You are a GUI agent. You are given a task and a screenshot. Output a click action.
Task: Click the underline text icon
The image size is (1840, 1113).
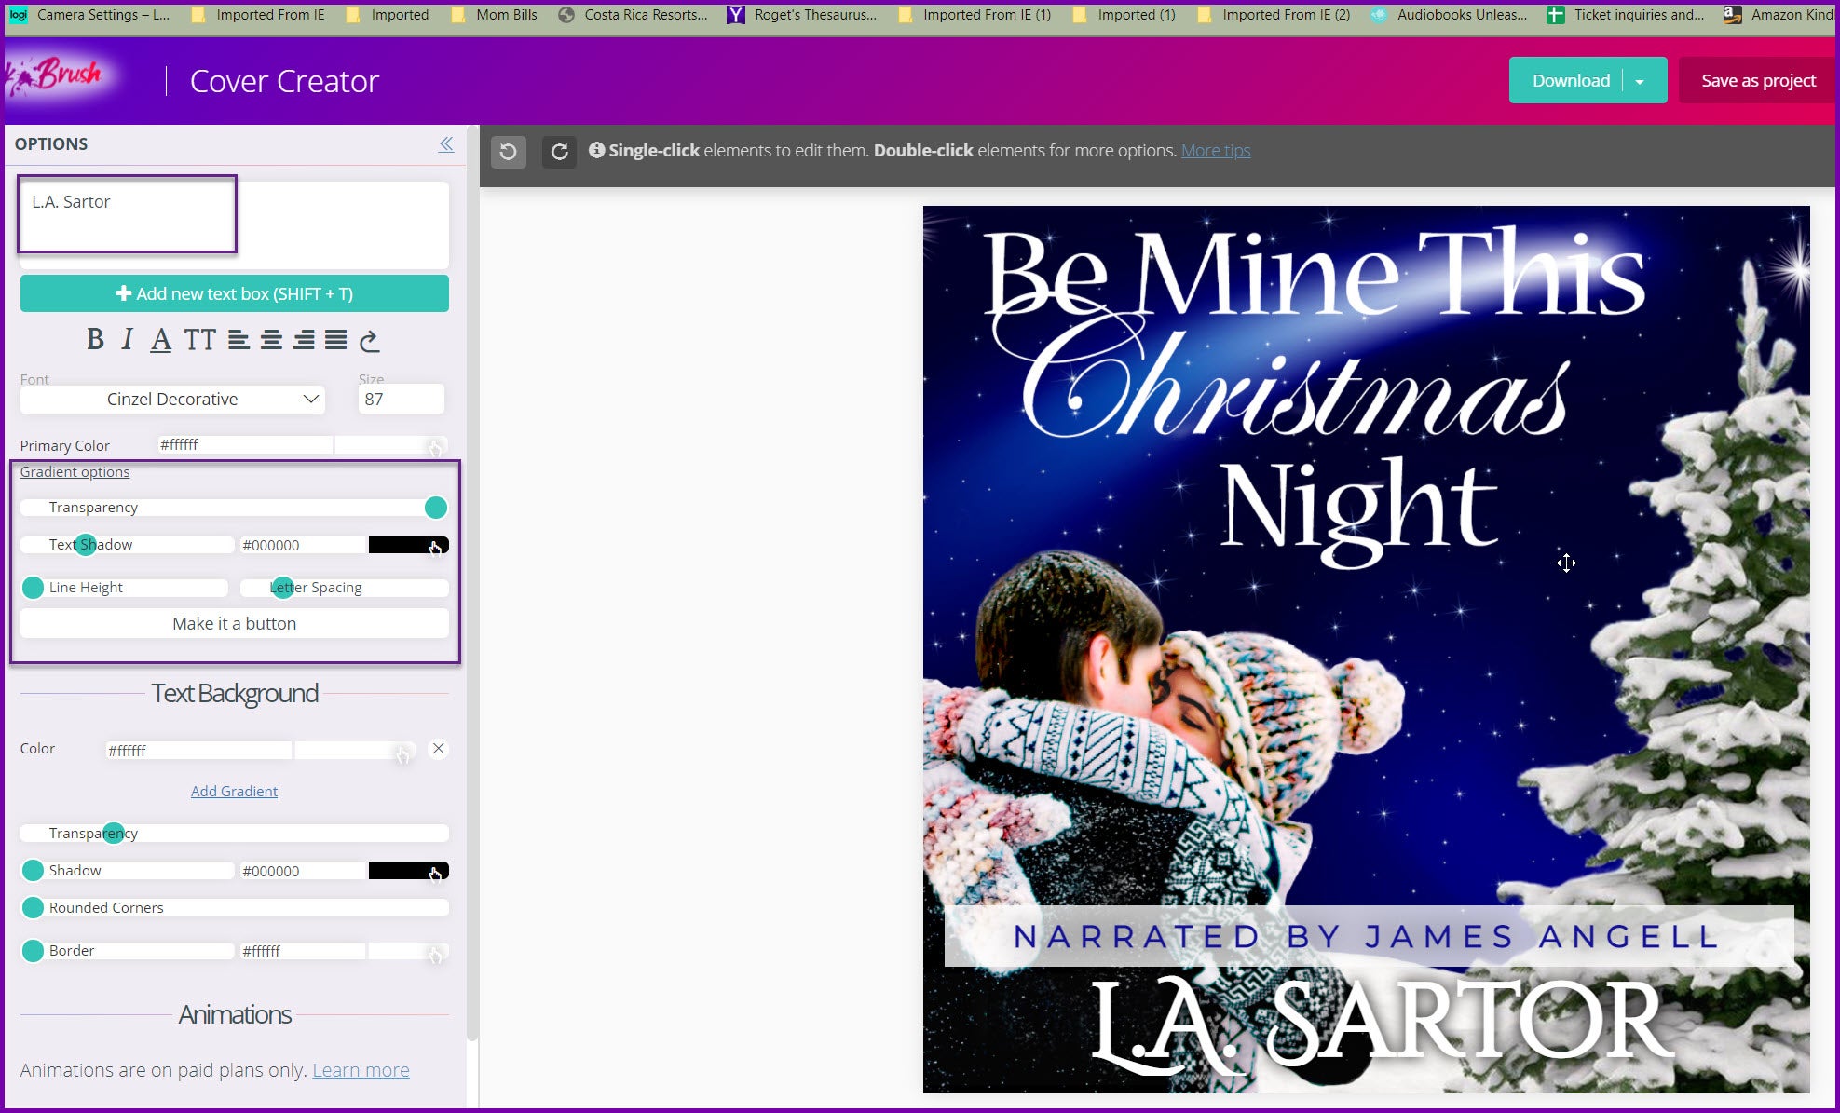pyautogui.click(x=161, y=340)
